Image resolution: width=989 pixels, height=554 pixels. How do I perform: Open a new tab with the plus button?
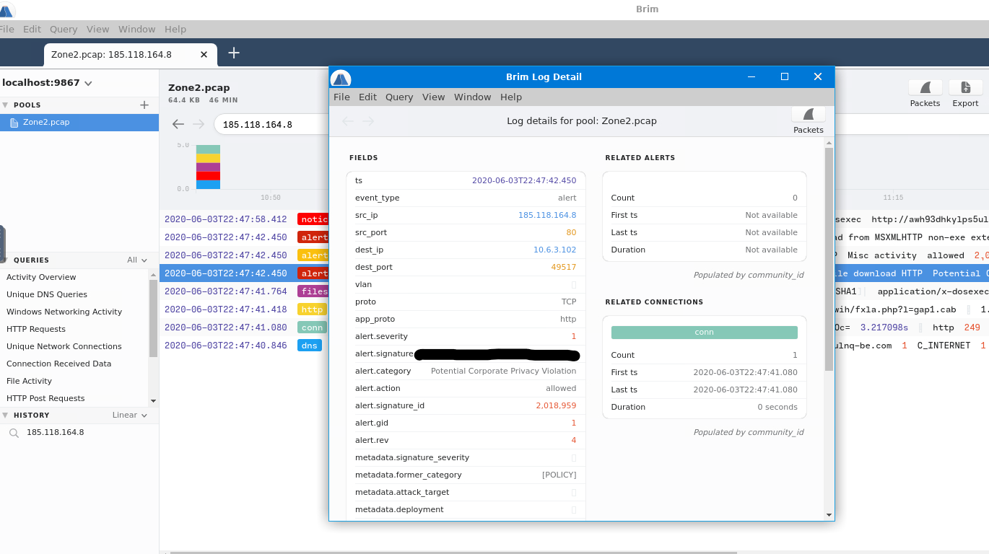coord(234,53)
